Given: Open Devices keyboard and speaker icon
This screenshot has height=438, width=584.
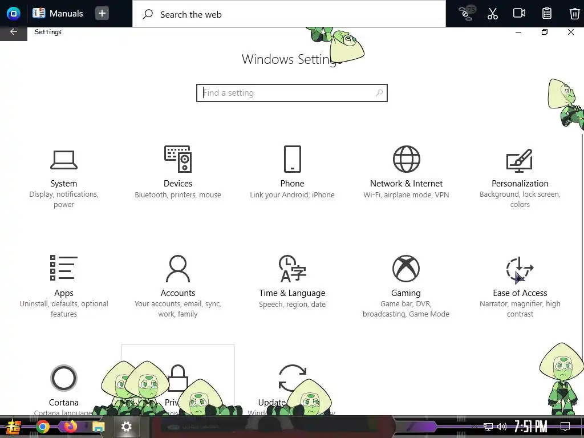Looking at the screenshot, I should [178, 159].
